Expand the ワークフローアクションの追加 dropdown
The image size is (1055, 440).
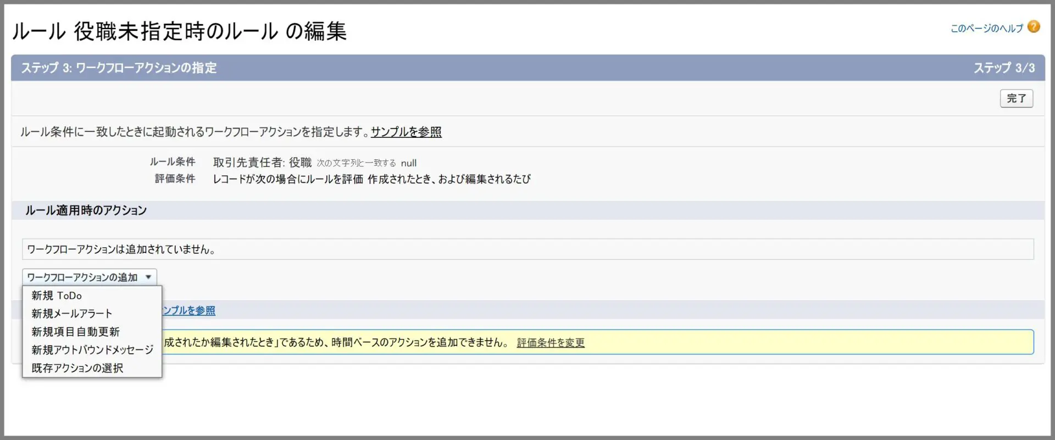pyautogui.click(x=82, y=277)
